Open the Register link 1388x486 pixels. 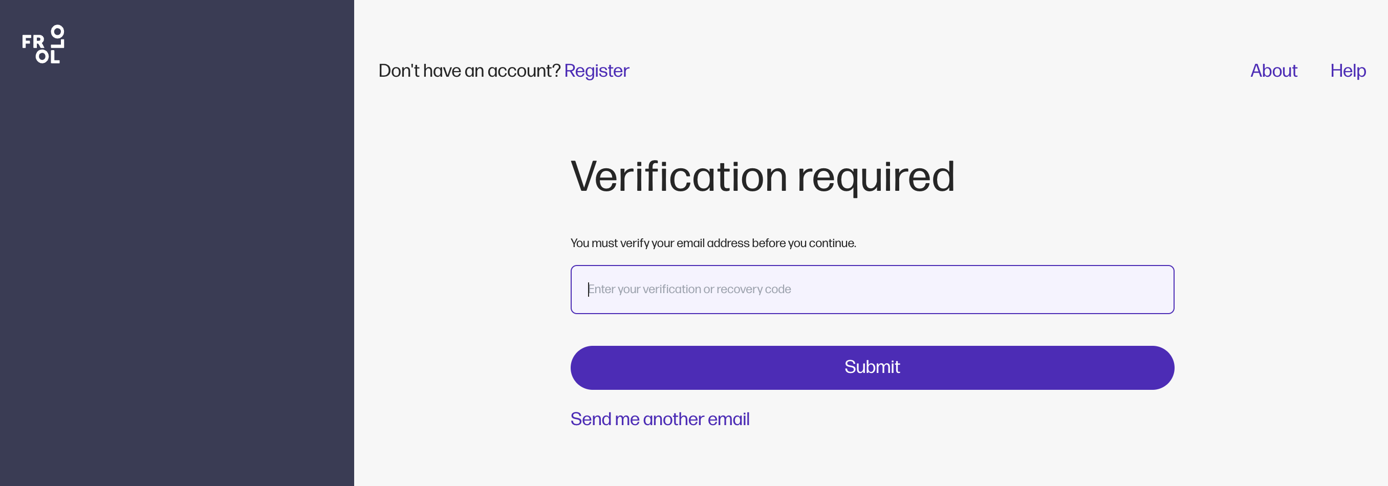click(x=596, y=71)
